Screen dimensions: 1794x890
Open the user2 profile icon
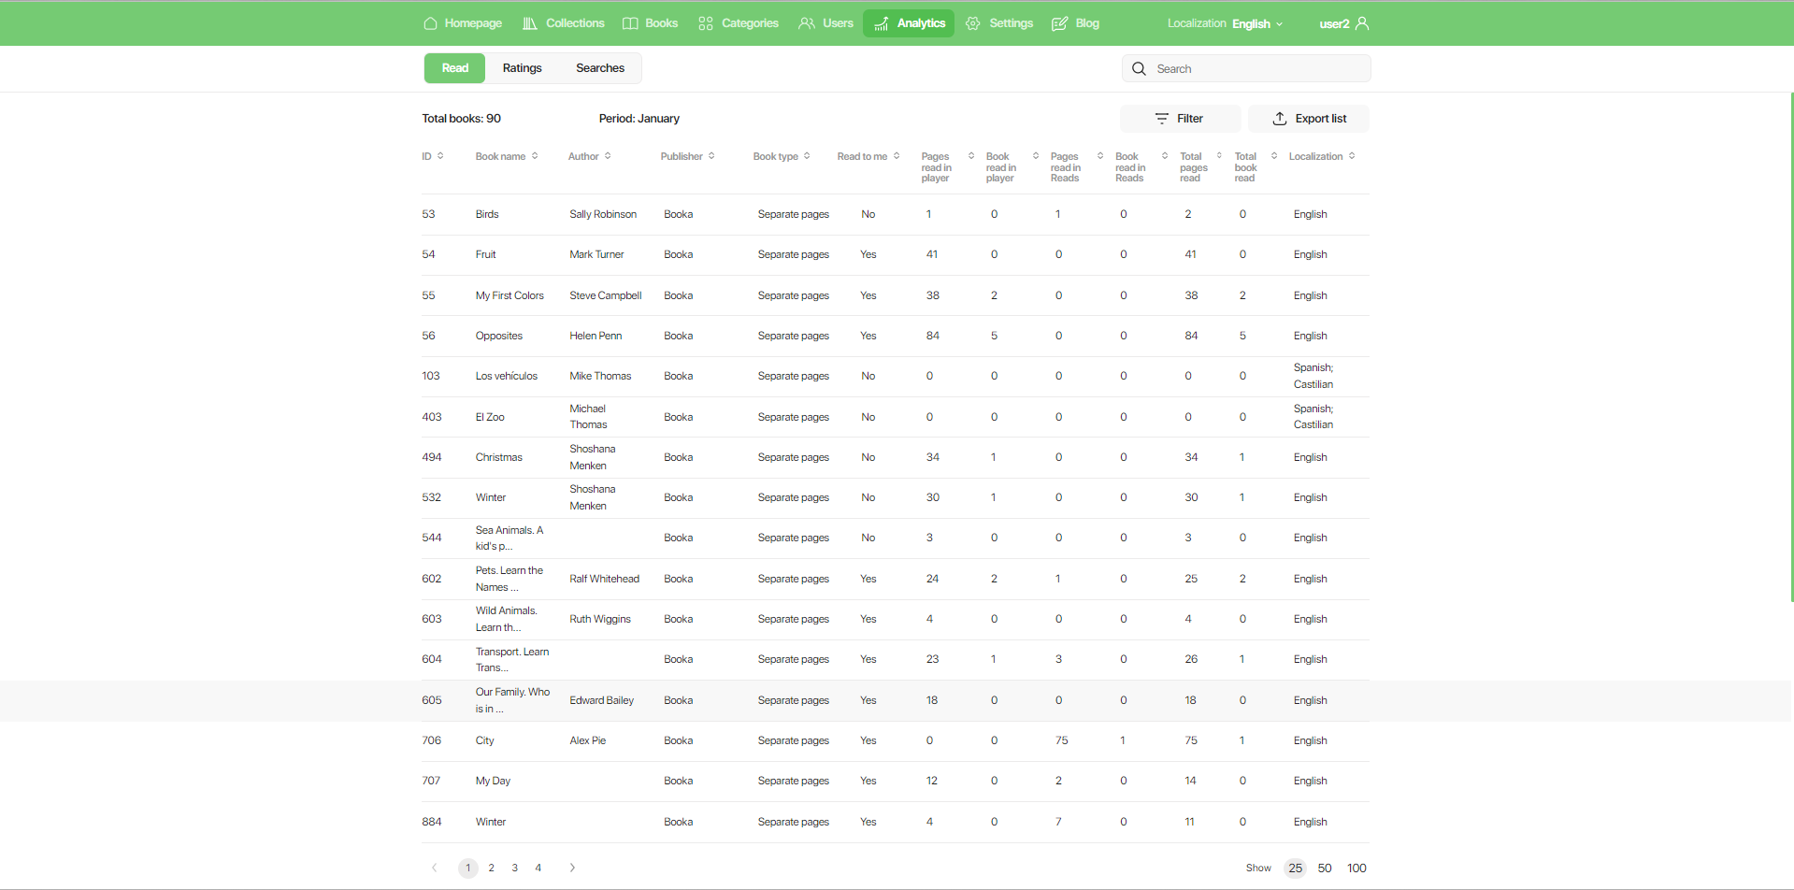click(x=1362, y=23)
